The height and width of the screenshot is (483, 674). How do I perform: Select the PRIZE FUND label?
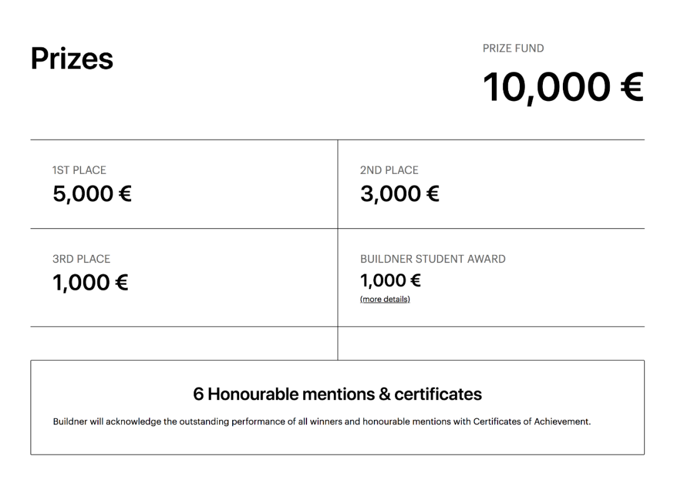click(x=513, y=49)
